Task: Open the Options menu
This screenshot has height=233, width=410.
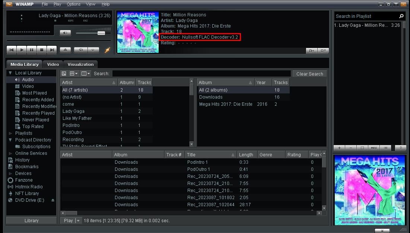Action: tap(73, 4)
